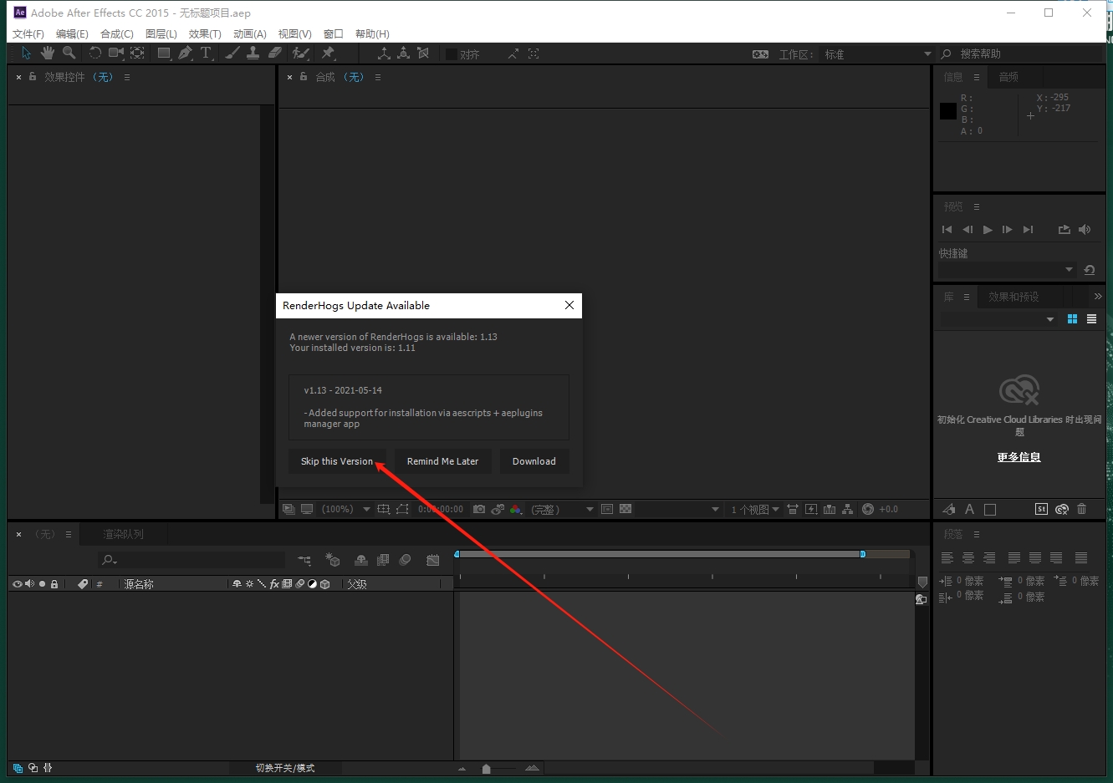Select the Clone Stamp tool
Image resolution: width=1113 pixels, height=783 pixels.
tap(253, 53)
